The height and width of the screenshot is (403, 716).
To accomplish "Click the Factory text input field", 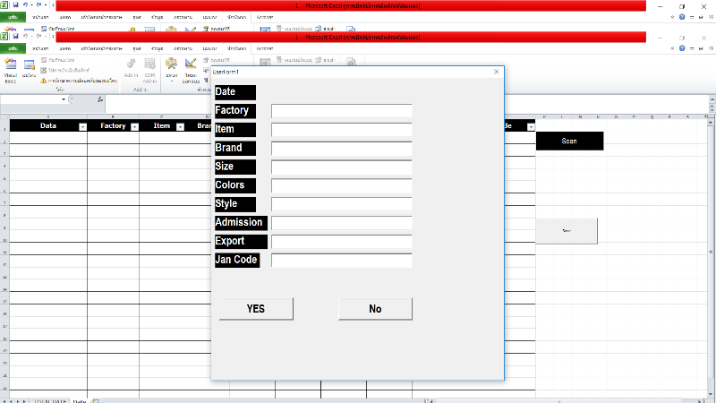I will [341, 111].
